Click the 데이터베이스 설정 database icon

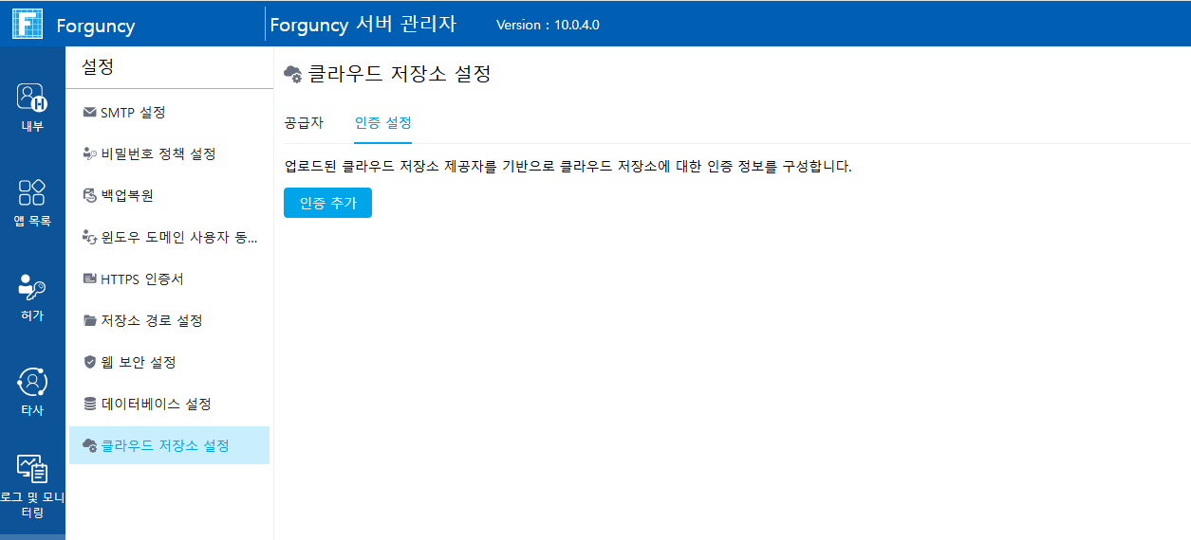point(89,404)
